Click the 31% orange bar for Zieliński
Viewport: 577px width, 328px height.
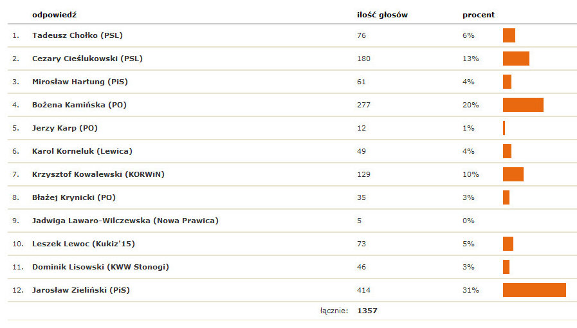coord(534,290)
